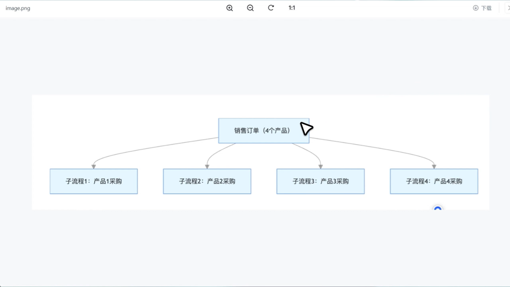Rotate the image clockwise
The width and height of the screenshot is (510, 287).
[x=271, y=8]
